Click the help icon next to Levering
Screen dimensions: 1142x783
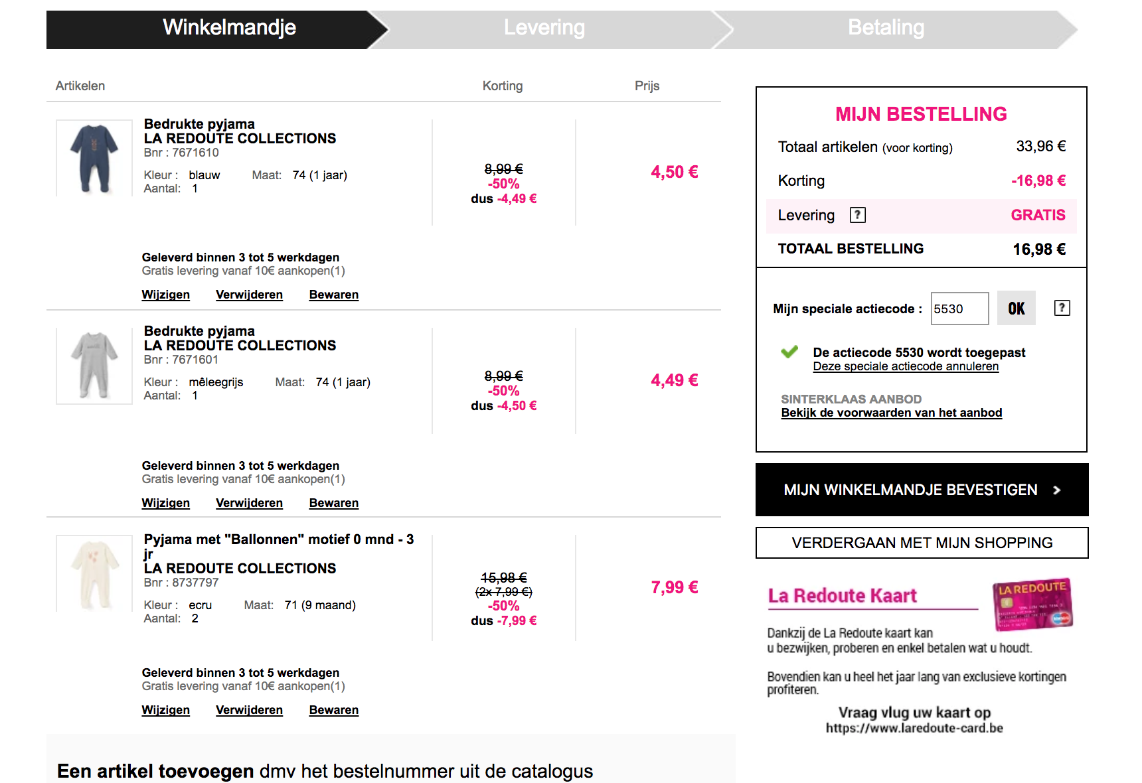click(x=857, y=215)
